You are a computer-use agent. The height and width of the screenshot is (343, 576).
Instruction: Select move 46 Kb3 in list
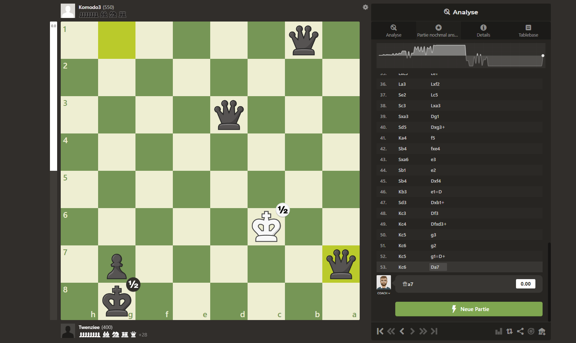pos(402,192)
